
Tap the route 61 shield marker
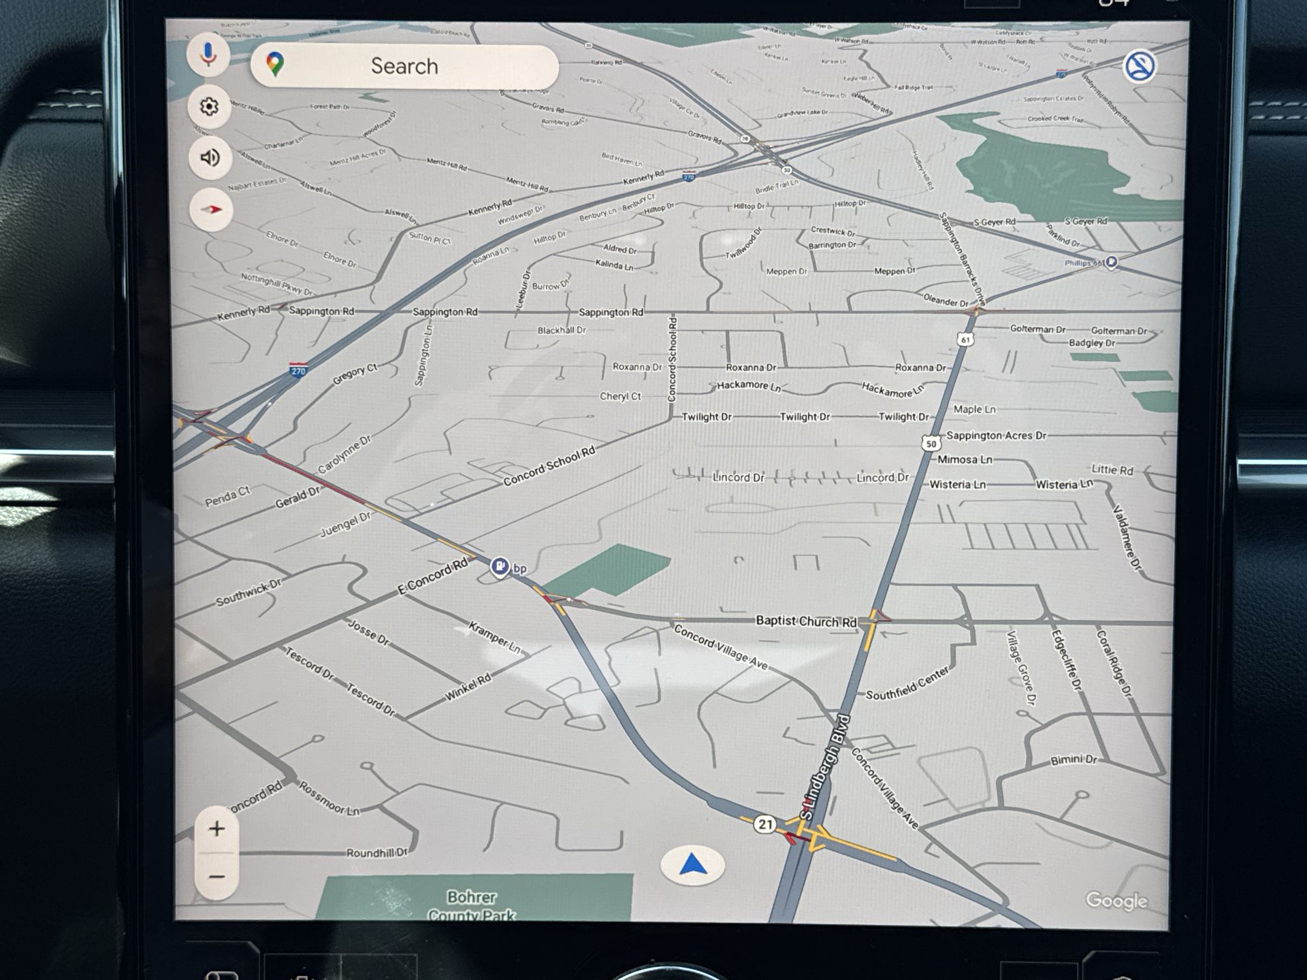click(x=965, y=339)
